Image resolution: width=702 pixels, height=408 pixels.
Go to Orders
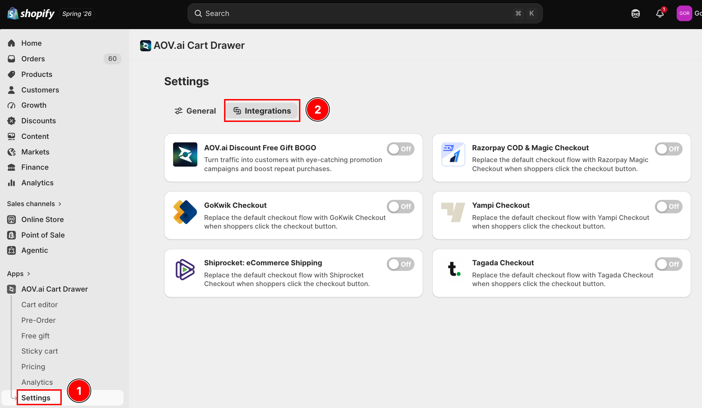(33, 59)
